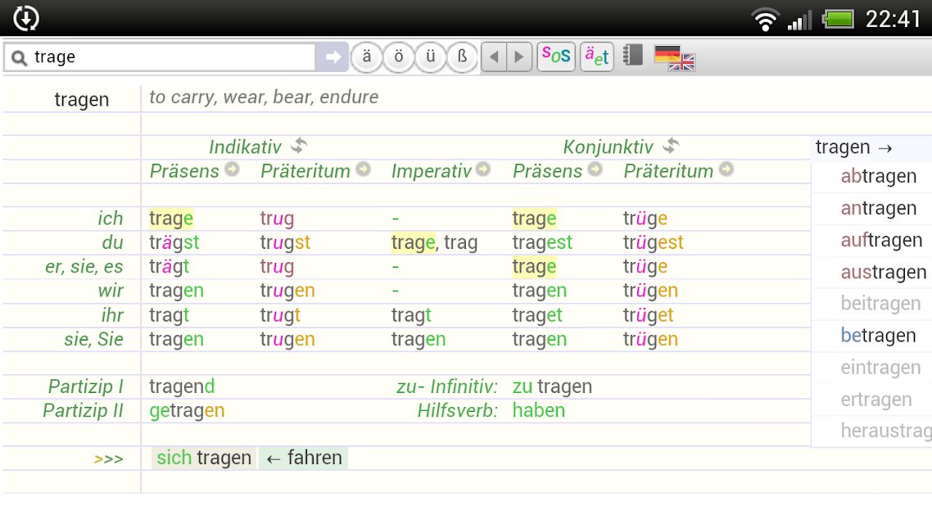
Task: Click the zu-Infinitiv 'zu tragen'
Action: pyautogui.click(x=552, y=386)
